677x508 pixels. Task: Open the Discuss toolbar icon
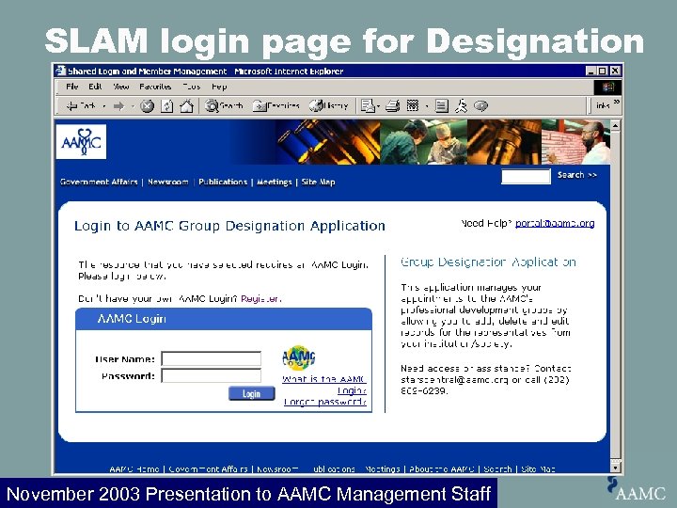pyautogui.click(x=441, y=105)
